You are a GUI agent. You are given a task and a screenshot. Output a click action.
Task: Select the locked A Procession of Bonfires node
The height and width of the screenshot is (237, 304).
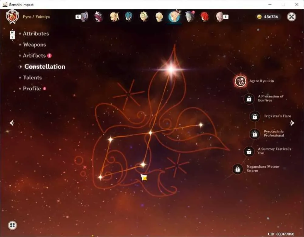tap(249, 99)
